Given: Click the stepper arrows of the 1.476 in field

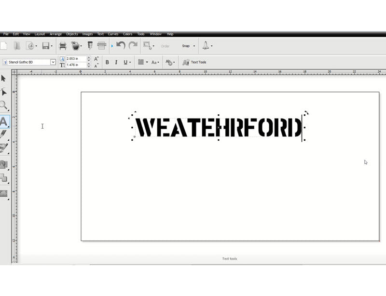Looking at the screenshot, I should pos(89,65).
